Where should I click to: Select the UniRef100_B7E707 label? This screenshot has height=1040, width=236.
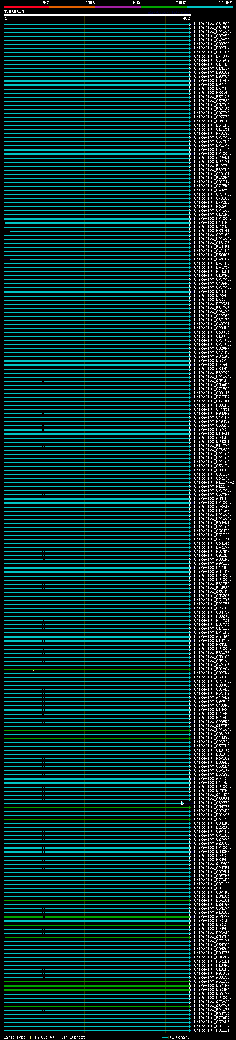[212, 145]
